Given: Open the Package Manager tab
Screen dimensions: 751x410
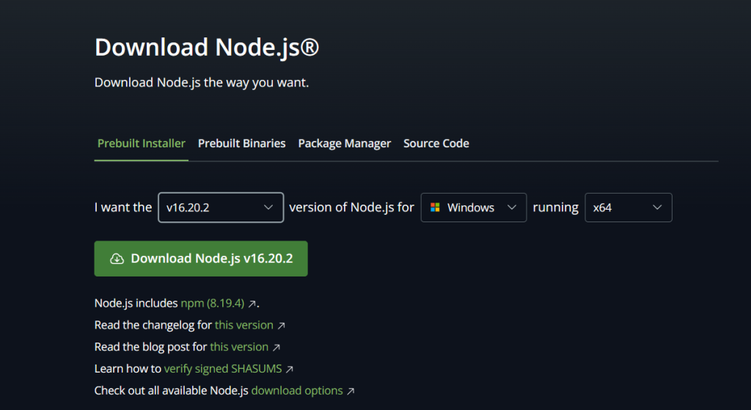Looking at the screenshot, I should pos(344,144).
